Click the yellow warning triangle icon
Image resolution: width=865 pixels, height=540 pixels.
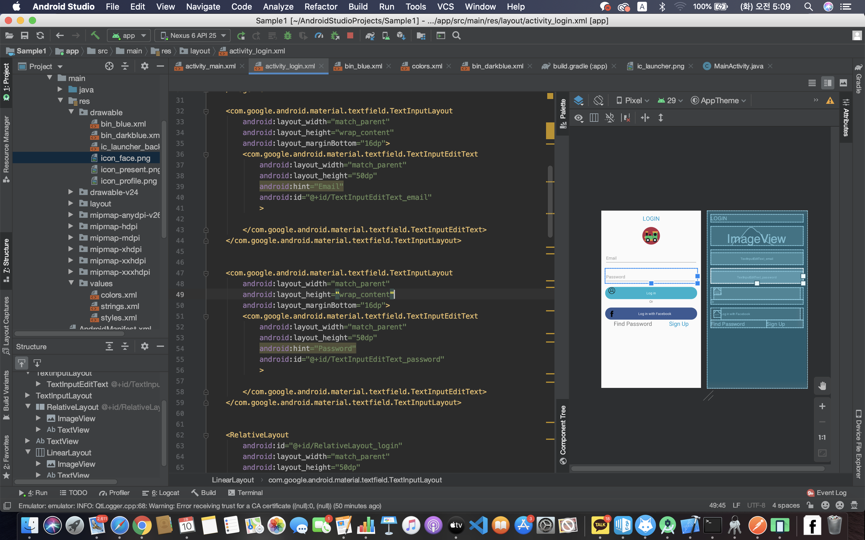click(x=830, y=101)
